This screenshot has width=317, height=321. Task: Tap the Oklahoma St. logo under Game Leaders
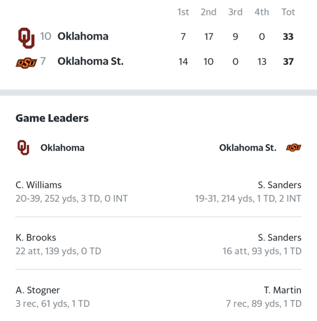pyautogui.click(x=293, y=147)
